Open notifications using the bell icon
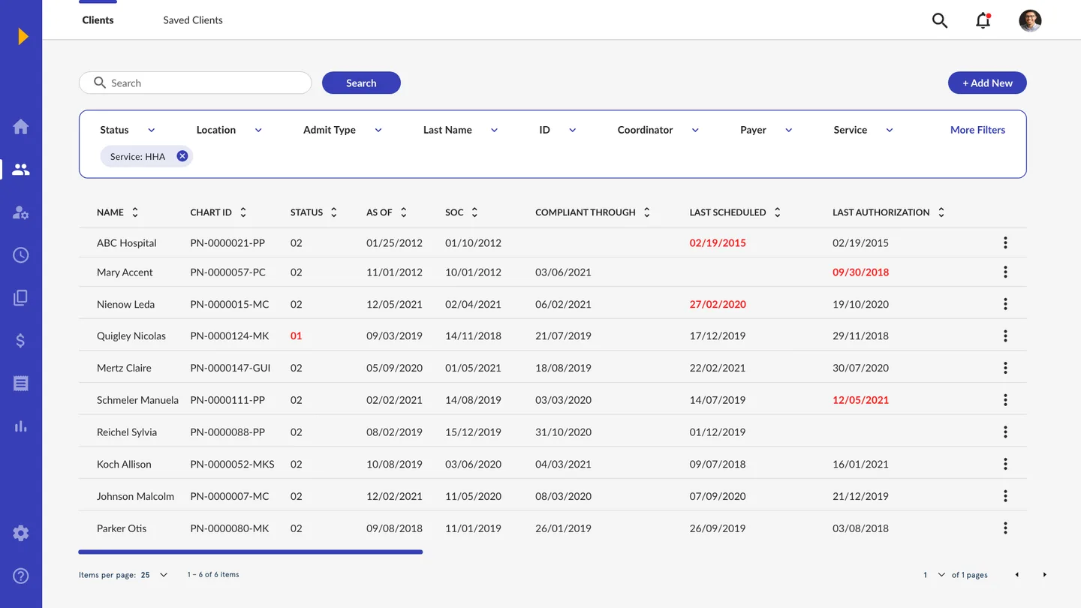 (x=983, y=20)
